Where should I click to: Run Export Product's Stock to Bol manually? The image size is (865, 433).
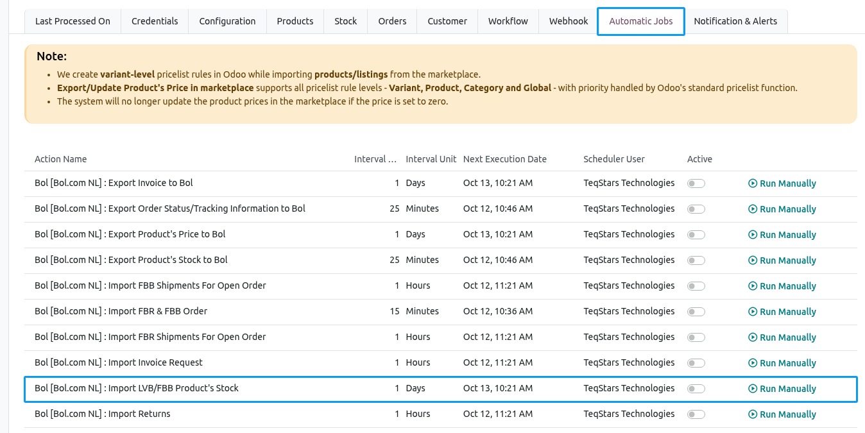782,260
